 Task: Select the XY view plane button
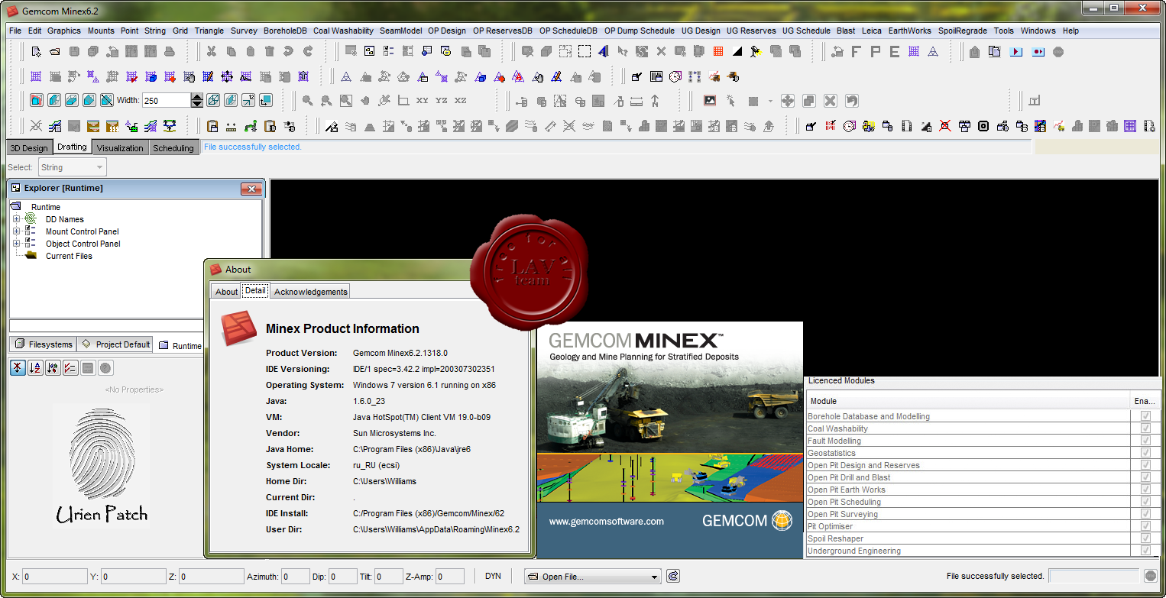tap(423, 101)
